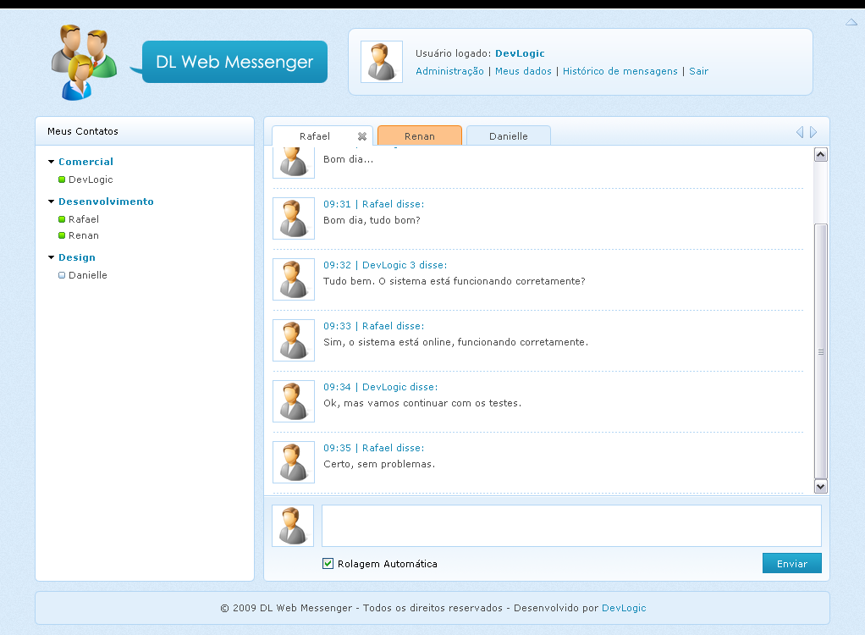Viewport: 865px width, 635px height.
Task: Open the Administração link
Action: click(x=449, y=71)
